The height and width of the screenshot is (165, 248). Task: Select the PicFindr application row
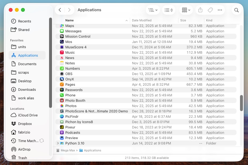pos(146,117)
